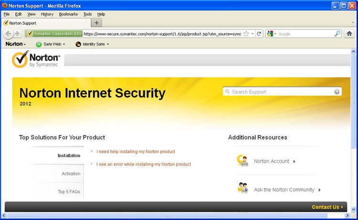Open the View menu
This screenshot has height=220, width=358.
pos(32,14)
